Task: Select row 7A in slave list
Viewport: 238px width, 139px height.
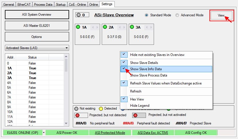Action: click(35, 97)
